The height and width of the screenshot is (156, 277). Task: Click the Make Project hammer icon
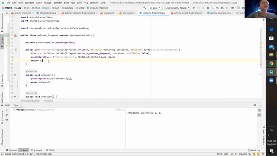[145, 8]
